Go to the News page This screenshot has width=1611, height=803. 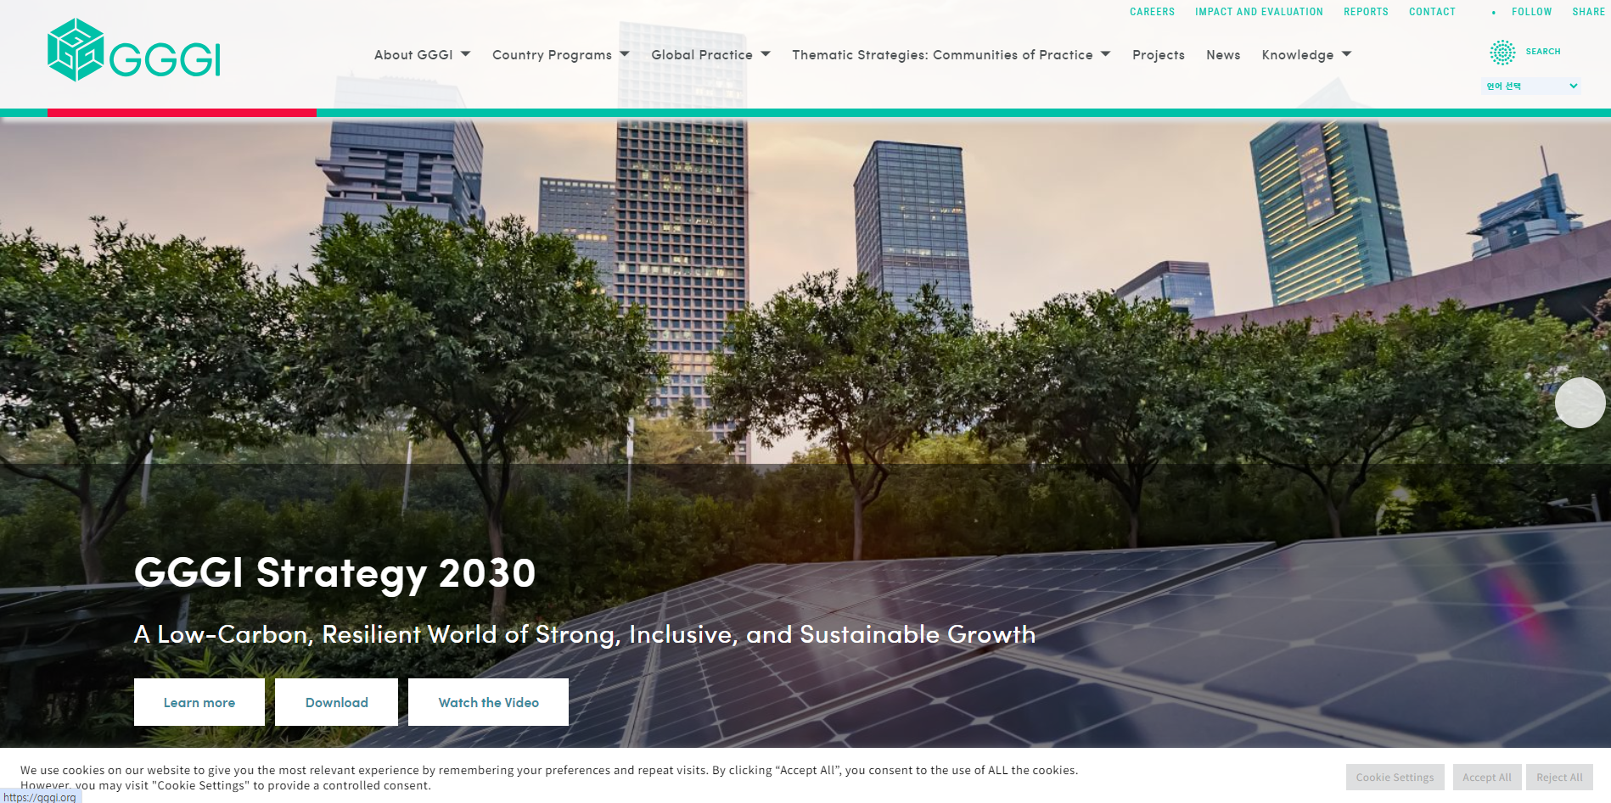1223,55
